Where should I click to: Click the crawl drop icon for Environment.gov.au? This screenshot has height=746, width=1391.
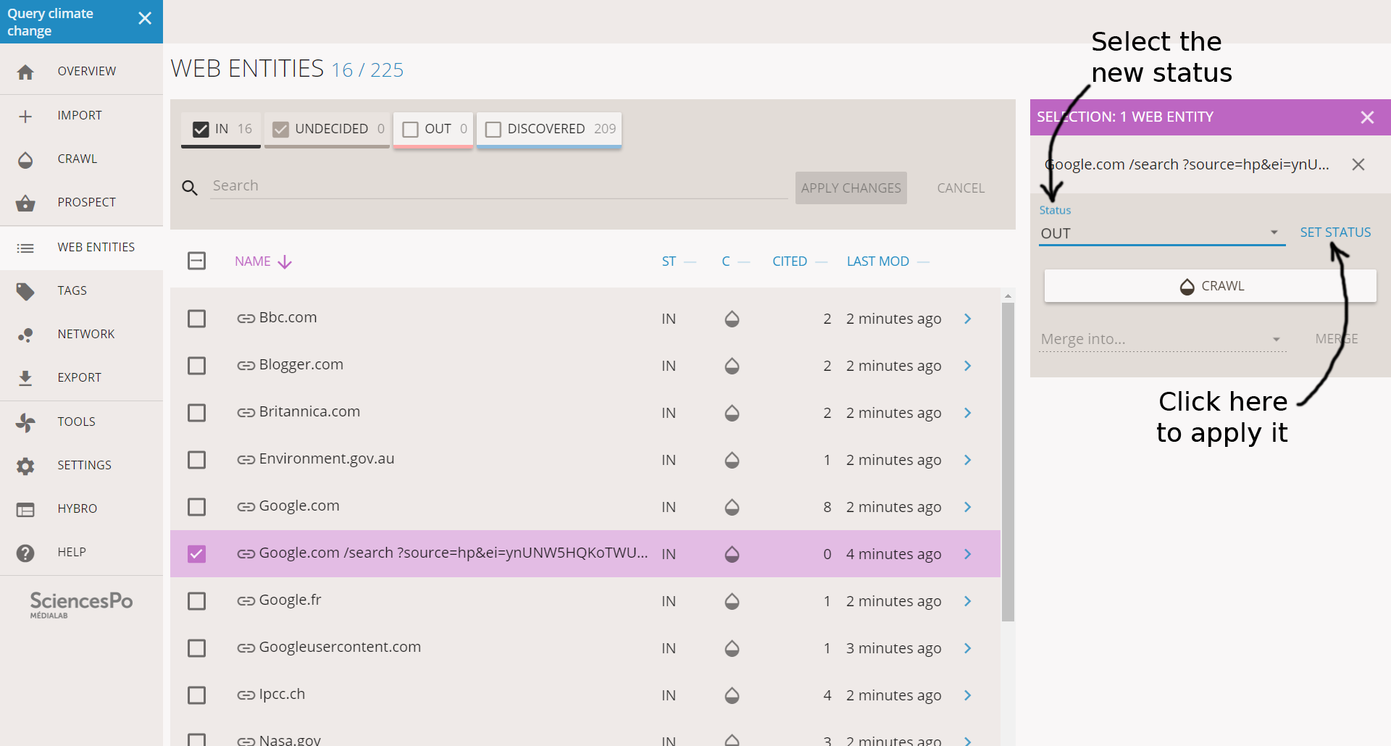732,460
